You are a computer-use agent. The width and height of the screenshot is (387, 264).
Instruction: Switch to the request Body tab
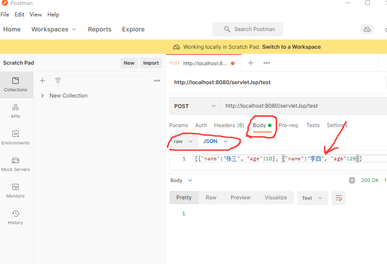click(x=262, y=125)
